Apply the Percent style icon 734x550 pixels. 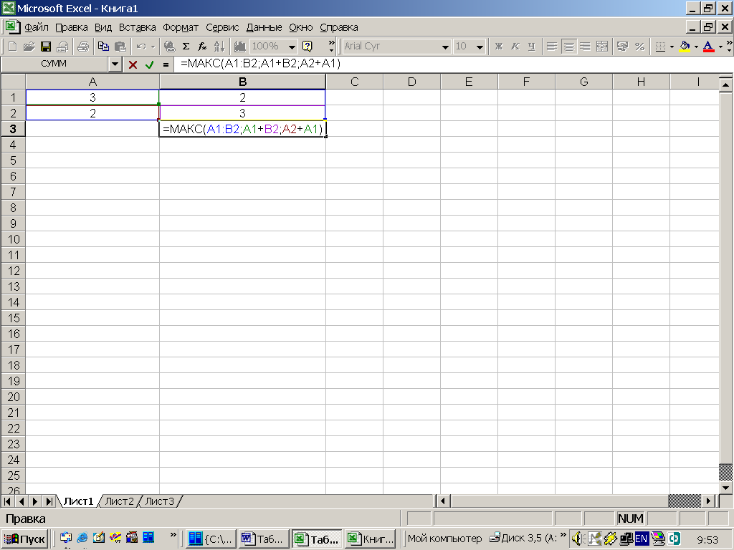point(640,47)
